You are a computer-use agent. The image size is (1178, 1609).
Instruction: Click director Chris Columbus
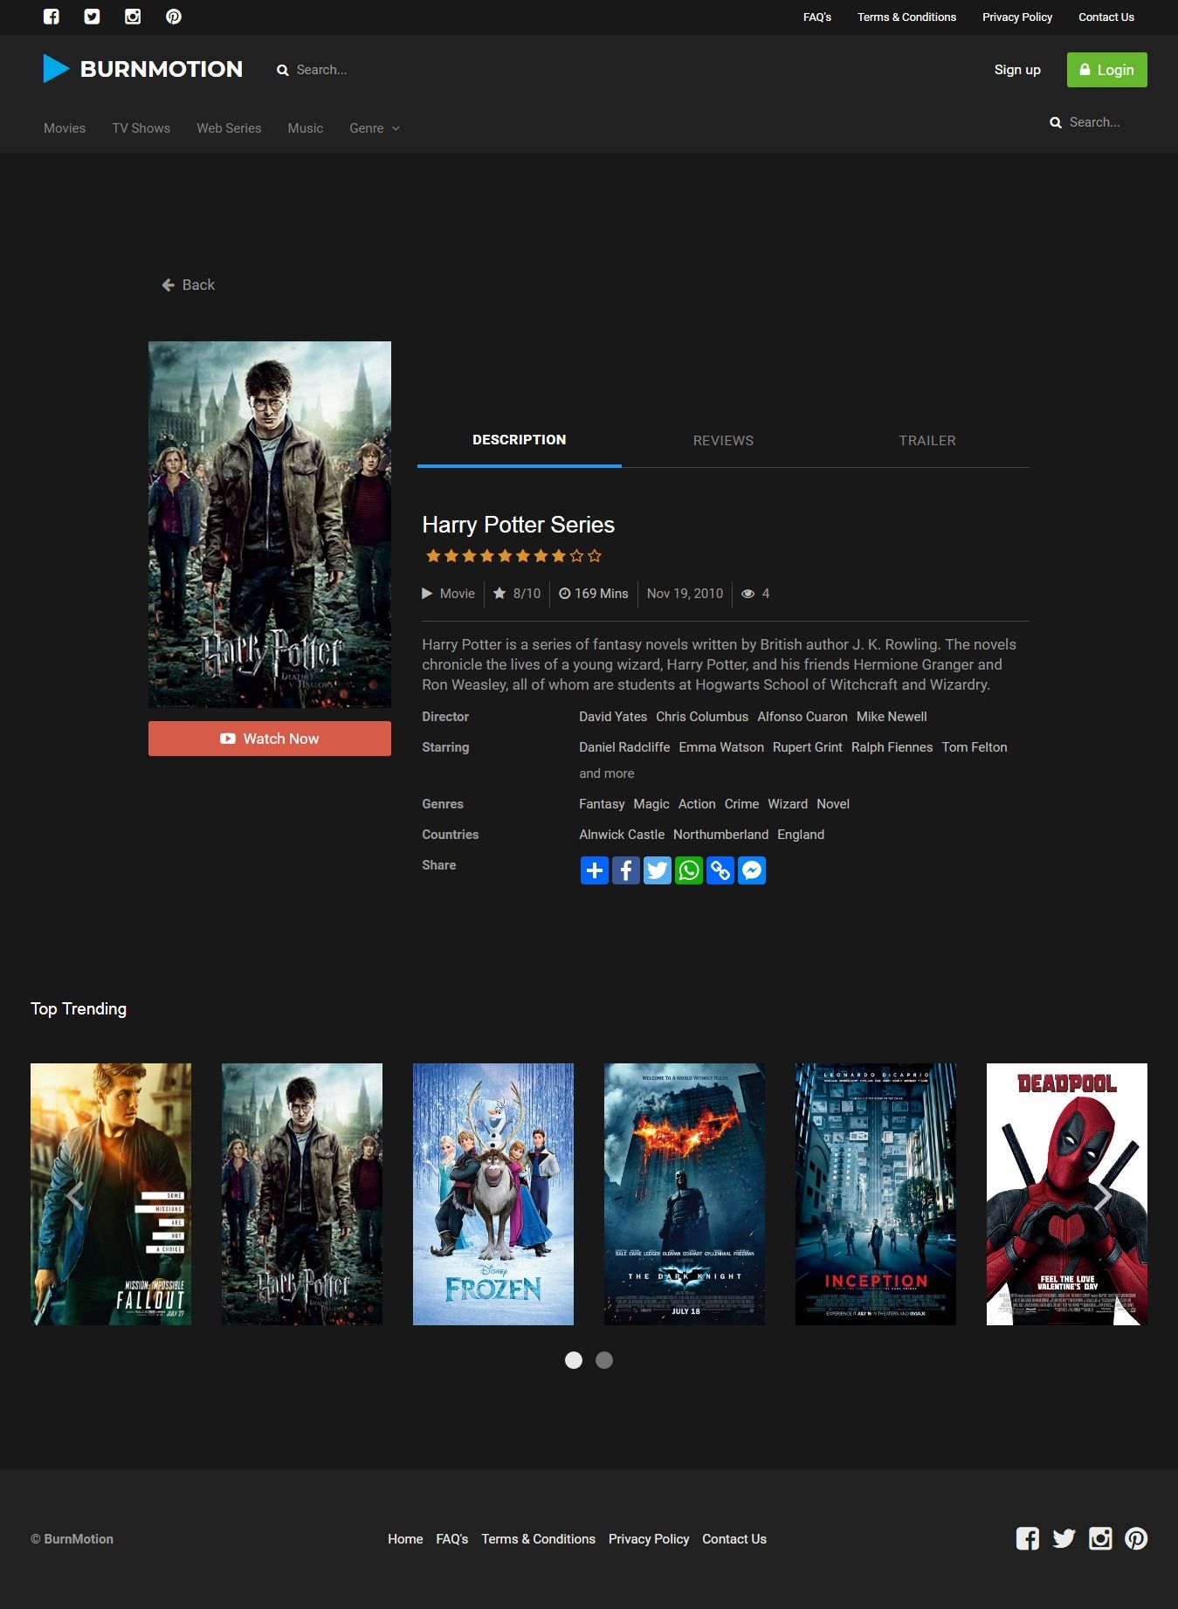tap(702, 717)
